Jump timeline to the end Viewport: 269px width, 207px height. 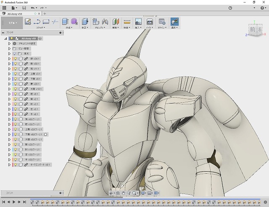click(24, 202)
